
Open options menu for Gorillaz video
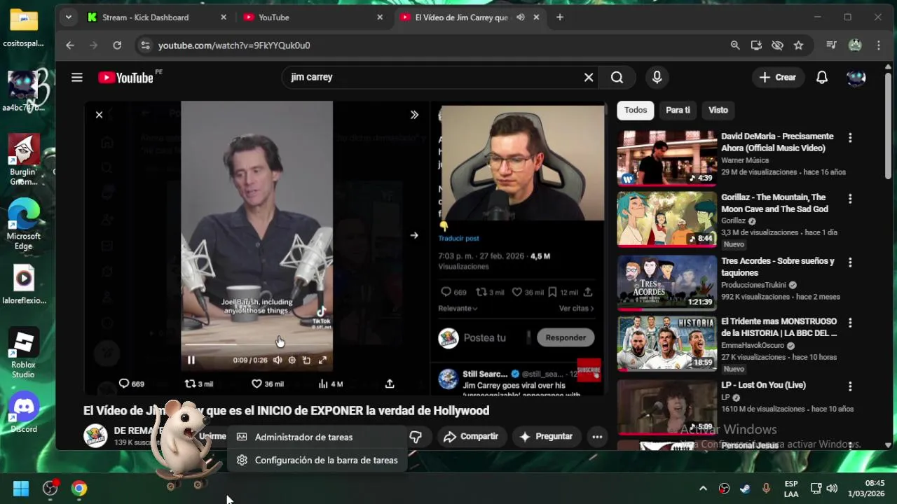[x=850, y=199]
